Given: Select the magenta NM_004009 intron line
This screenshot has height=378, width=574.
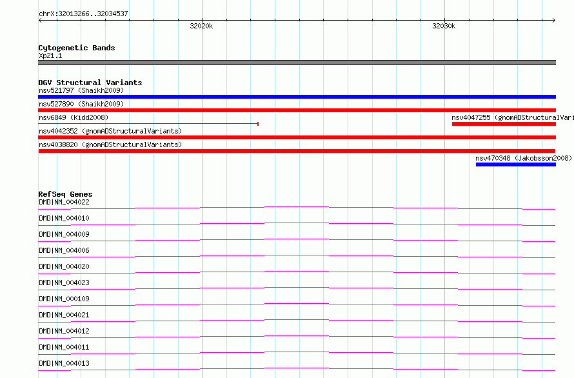Looking at the screenshot, I should [297, 239].
